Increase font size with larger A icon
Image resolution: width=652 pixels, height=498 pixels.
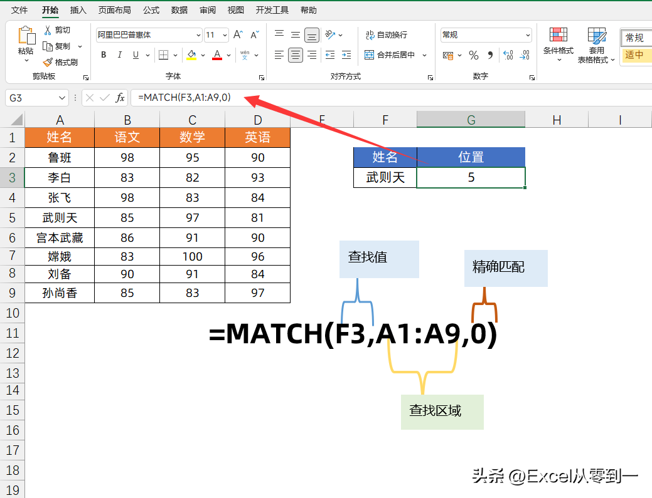pos(238,34)
